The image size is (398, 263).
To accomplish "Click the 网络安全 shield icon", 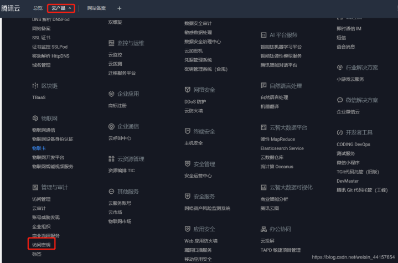I will click(x=188, y=90).
